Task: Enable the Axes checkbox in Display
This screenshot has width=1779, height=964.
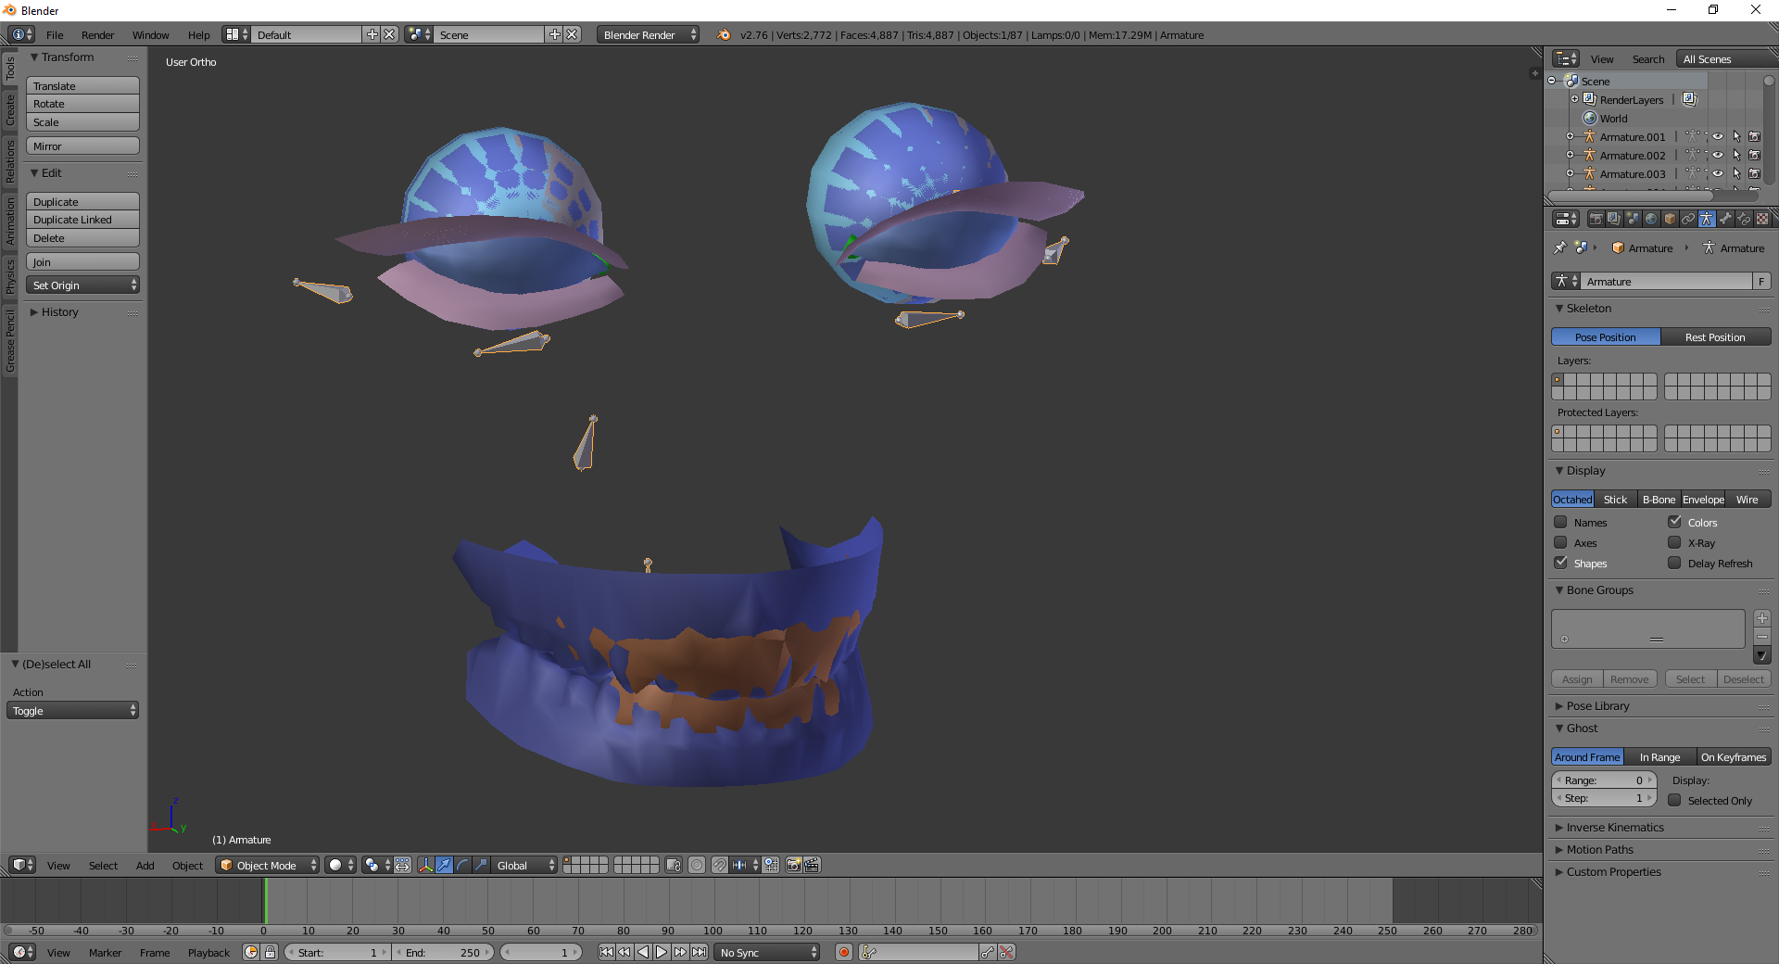Action: point(1560,542)
